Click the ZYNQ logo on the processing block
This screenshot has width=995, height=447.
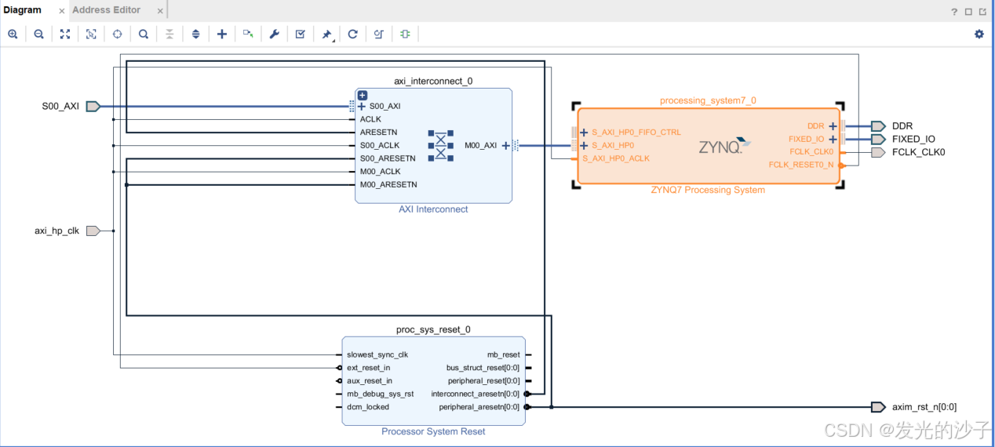(724, 146)
